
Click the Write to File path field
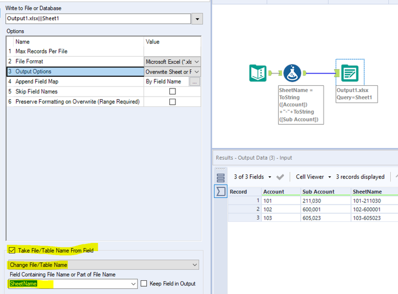pos(98,19)
